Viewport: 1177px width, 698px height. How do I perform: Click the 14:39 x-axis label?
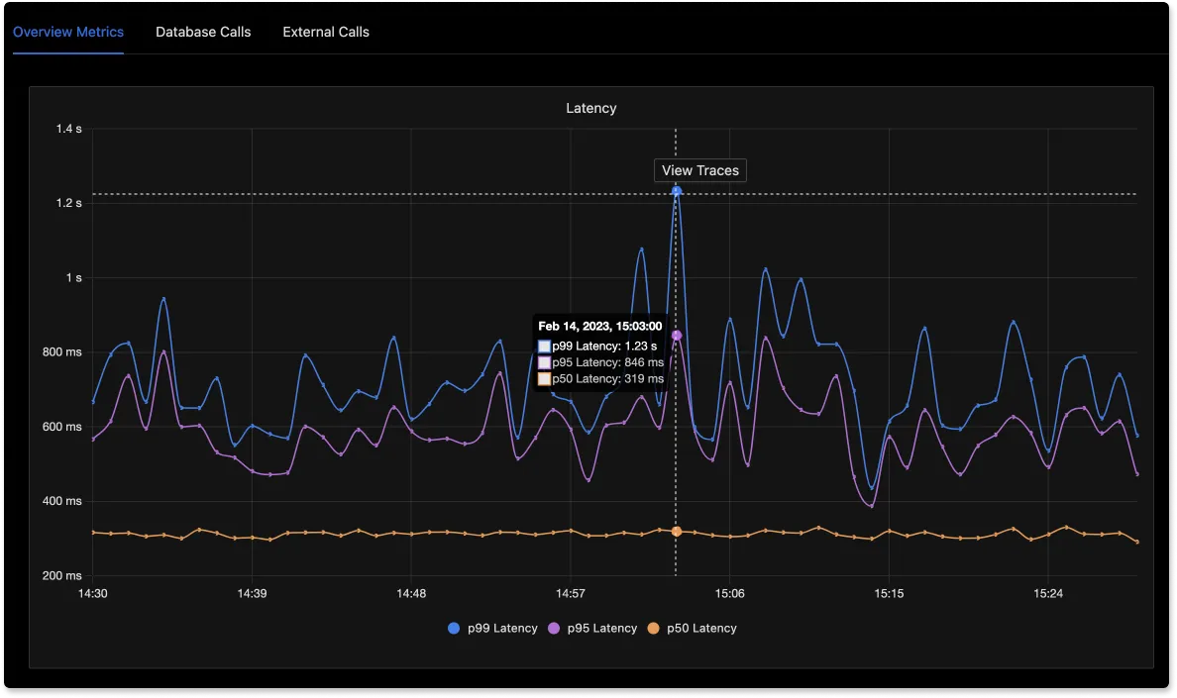pos(253,594)
